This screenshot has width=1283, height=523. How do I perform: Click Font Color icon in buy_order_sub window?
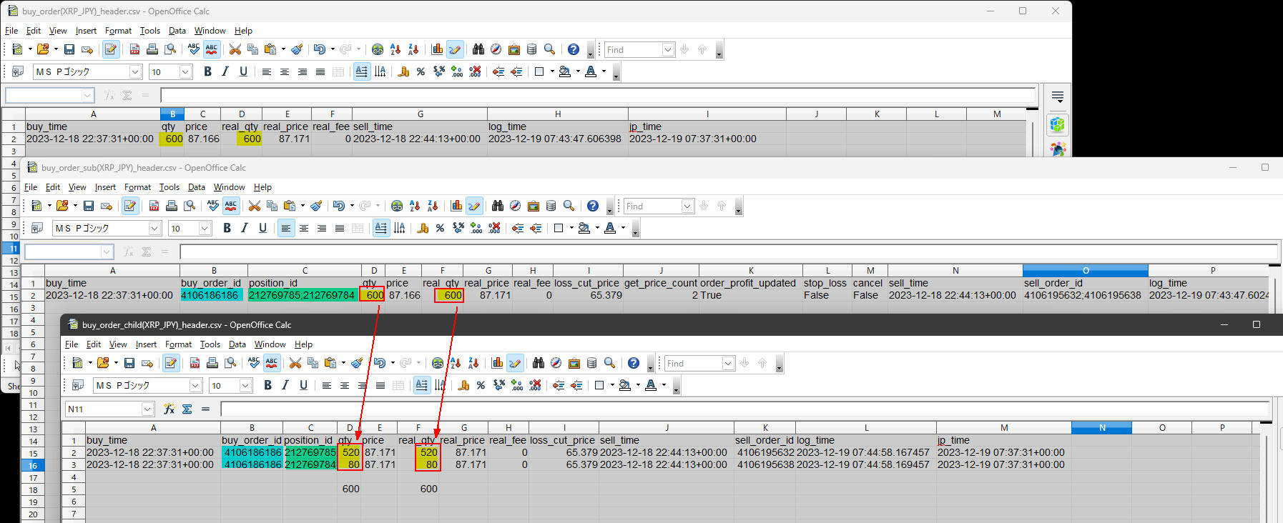tap(610, 228)
